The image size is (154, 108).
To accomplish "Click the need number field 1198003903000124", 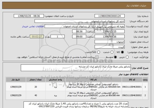I will coord(110,16).
